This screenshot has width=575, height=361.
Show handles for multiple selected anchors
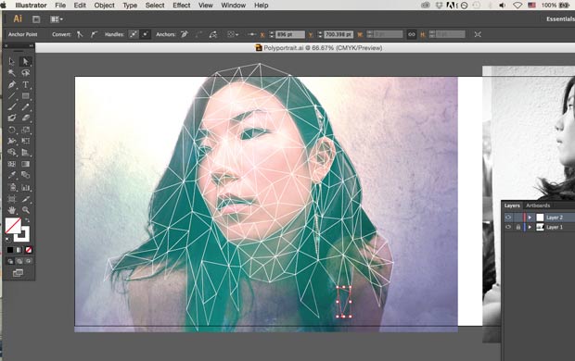coord(134,34)
